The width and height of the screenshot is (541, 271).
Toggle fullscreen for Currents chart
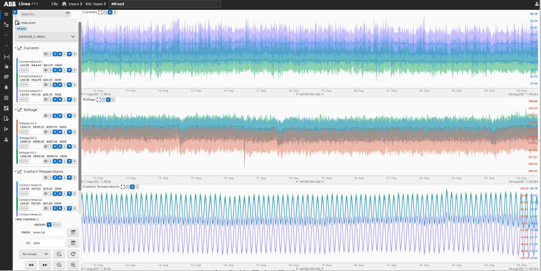100,12
